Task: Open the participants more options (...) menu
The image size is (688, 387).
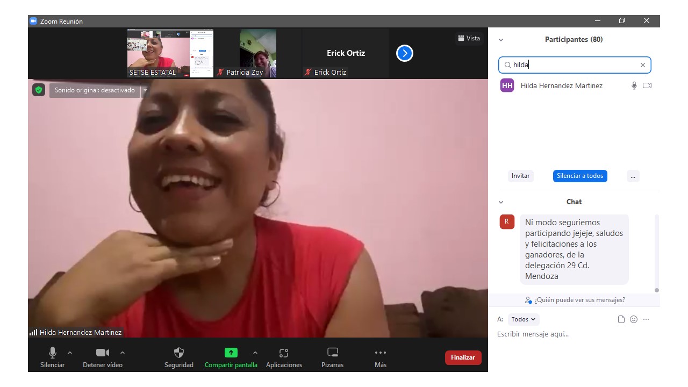Action: click(x=633, y=176)
